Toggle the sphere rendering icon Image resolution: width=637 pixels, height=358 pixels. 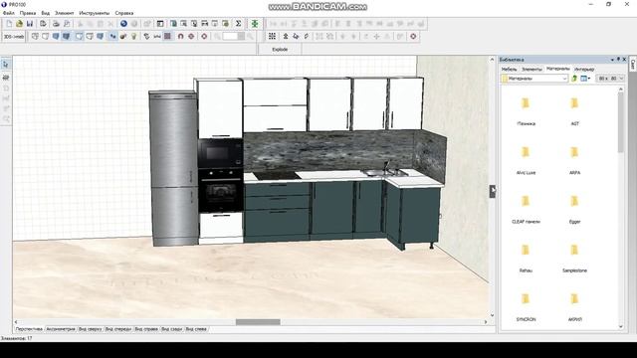click(123, 37)
